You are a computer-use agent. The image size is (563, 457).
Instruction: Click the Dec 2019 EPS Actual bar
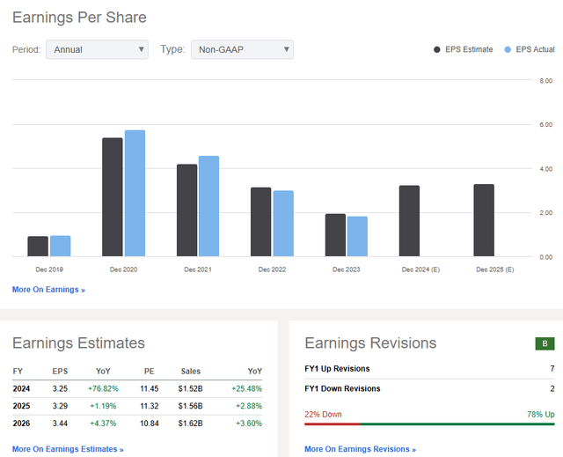(x=61, y=246)
